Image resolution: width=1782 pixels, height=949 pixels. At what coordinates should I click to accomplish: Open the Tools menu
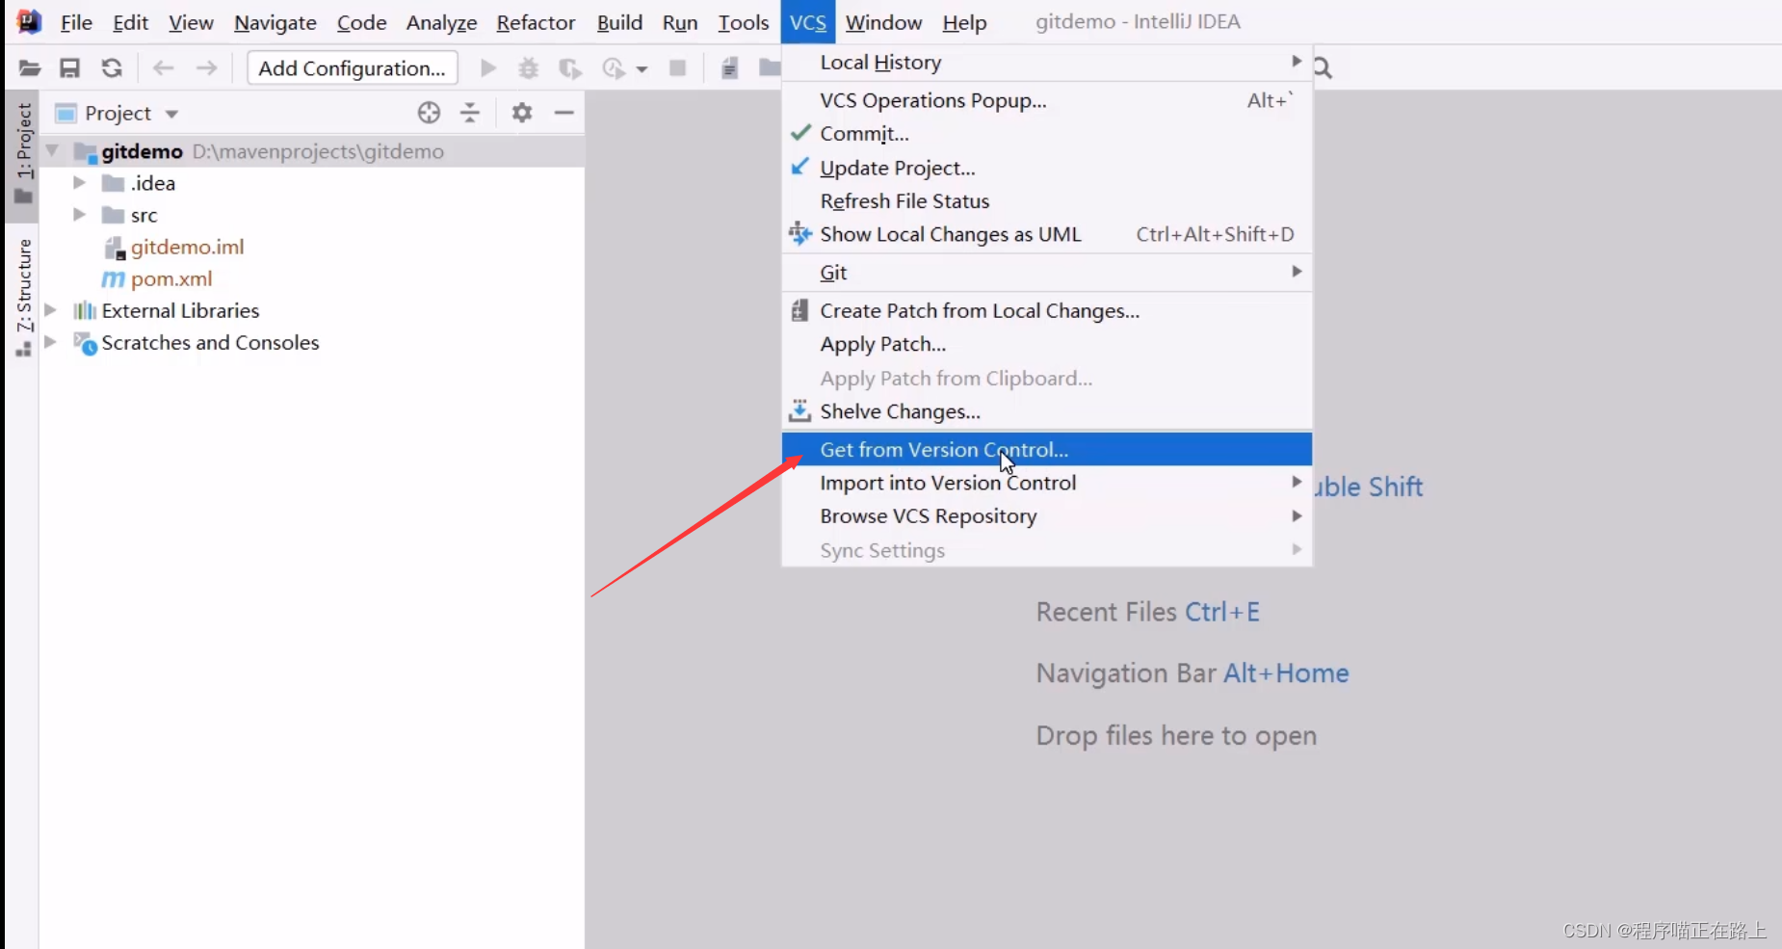point(743,22)
